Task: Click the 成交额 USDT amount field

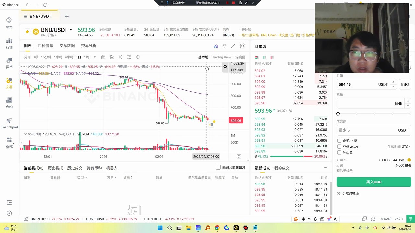Action: tap(374, 130)
